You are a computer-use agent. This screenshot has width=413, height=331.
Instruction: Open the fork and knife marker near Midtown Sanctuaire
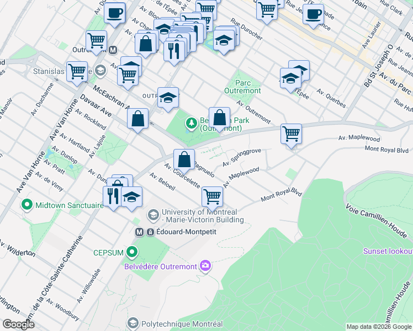pos(113,198)
